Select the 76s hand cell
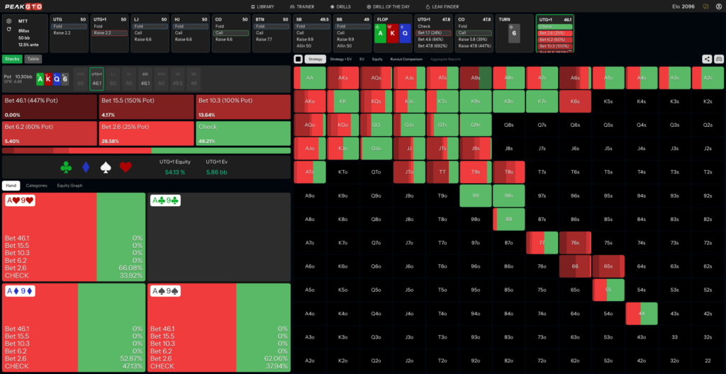726x374 pixels. [x=575, y=243]
